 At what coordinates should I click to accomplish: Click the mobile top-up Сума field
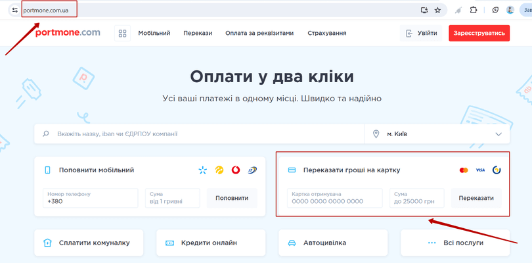(173, 198)
